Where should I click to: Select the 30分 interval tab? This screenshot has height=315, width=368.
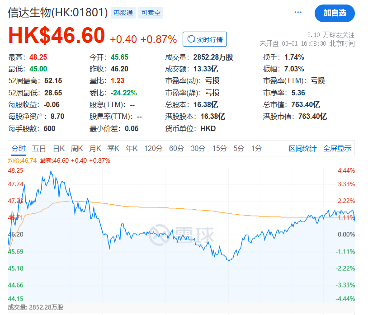[198, 149]
